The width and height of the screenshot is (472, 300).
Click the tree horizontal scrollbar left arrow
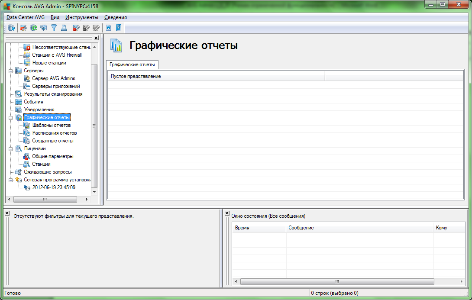(9, 199)
